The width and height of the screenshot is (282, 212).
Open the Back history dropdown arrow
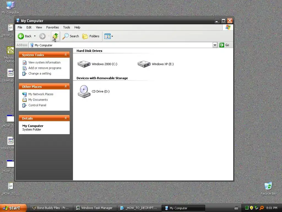[35, 36]
